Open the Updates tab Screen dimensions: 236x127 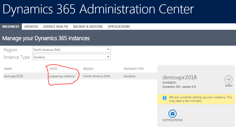point(31,27)
